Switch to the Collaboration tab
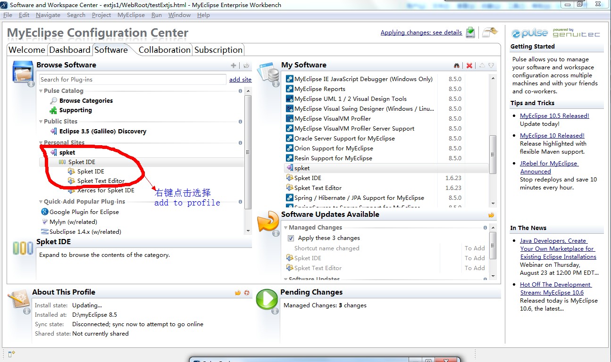 165,50
